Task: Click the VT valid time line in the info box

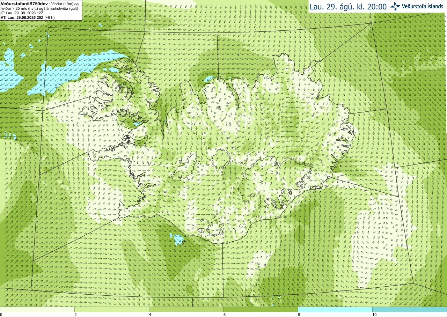Action: [27, 17]
